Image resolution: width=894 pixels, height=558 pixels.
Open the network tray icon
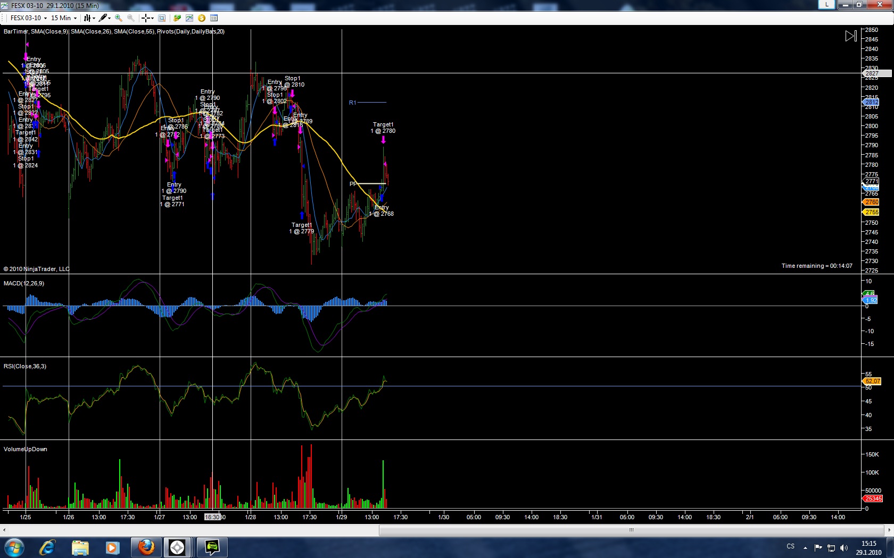point(831,547)
